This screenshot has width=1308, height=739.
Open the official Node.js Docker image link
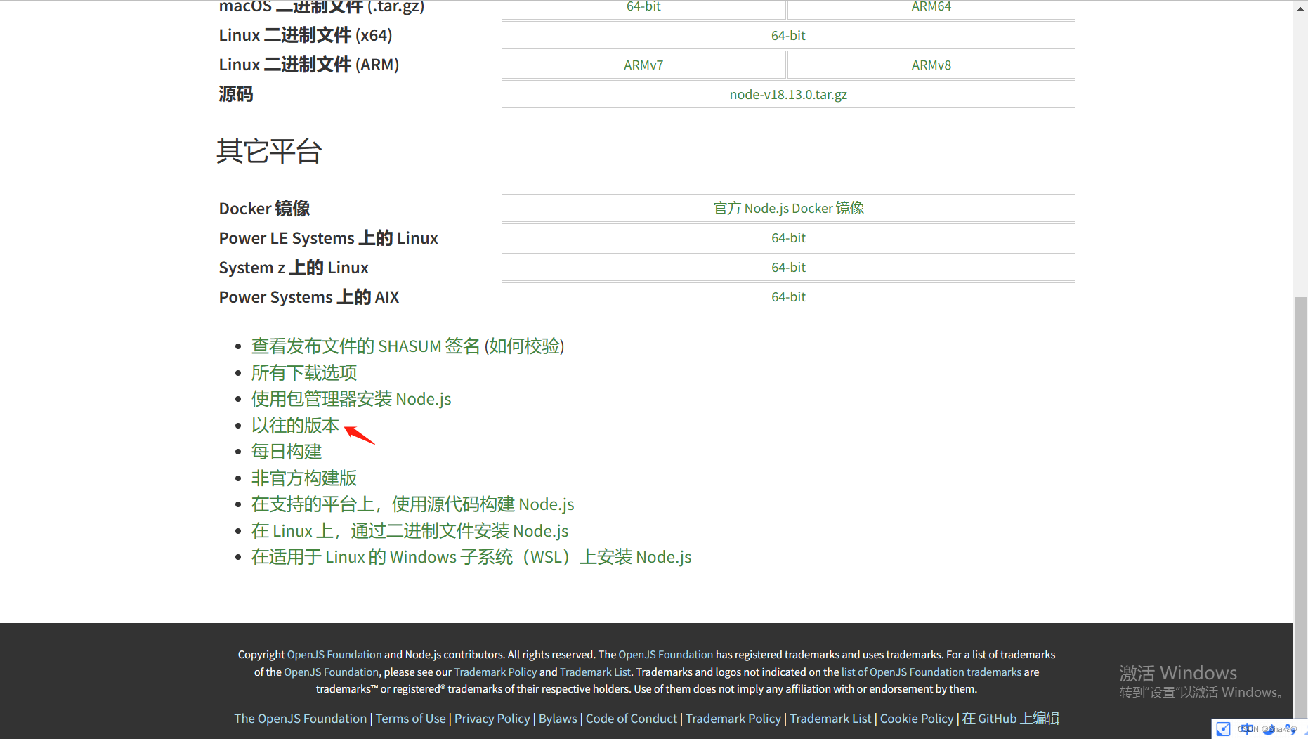(x=788, y=208)
